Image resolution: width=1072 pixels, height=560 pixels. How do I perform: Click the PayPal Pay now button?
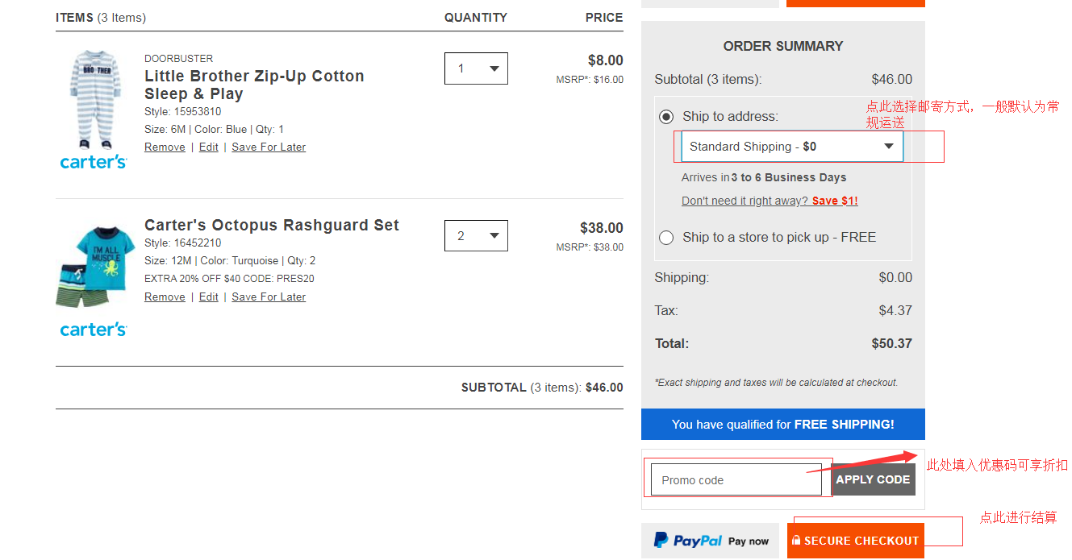click(711, 541)
